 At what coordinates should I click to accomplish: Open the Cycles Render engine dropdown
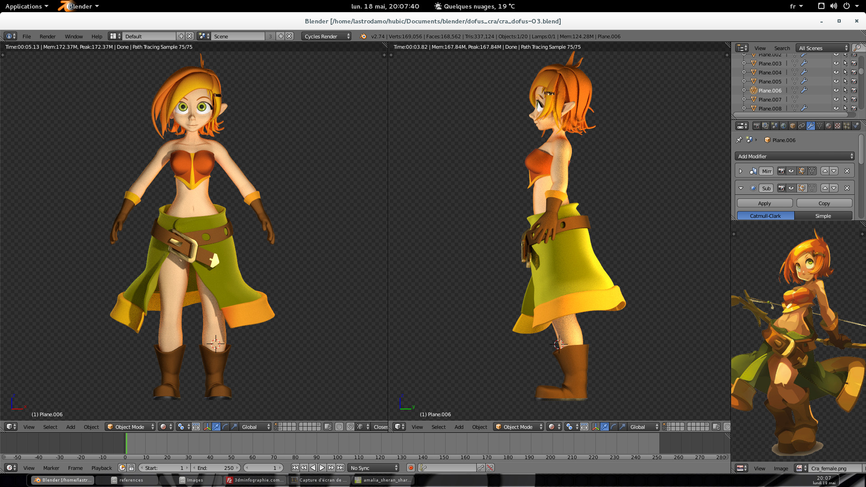click(x=327, y=37)
